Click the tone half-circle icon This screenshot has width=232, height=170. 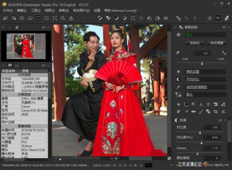(178, 79)
